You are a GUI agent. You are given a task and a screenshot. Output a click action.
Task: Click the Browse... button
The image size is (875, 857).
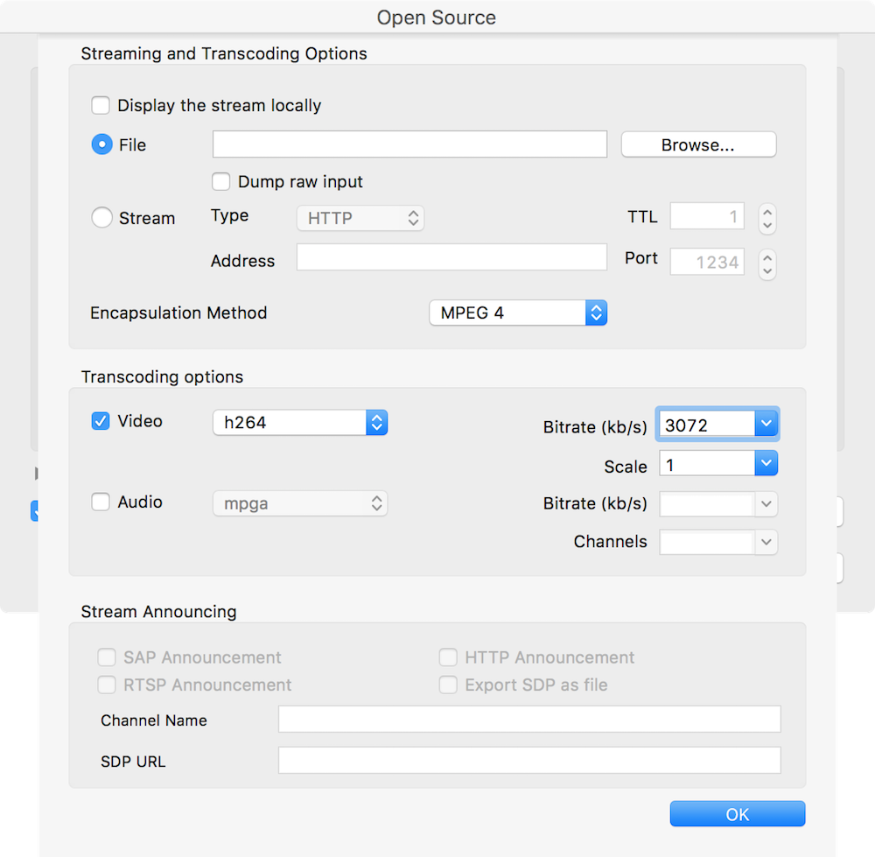(698, 144)
